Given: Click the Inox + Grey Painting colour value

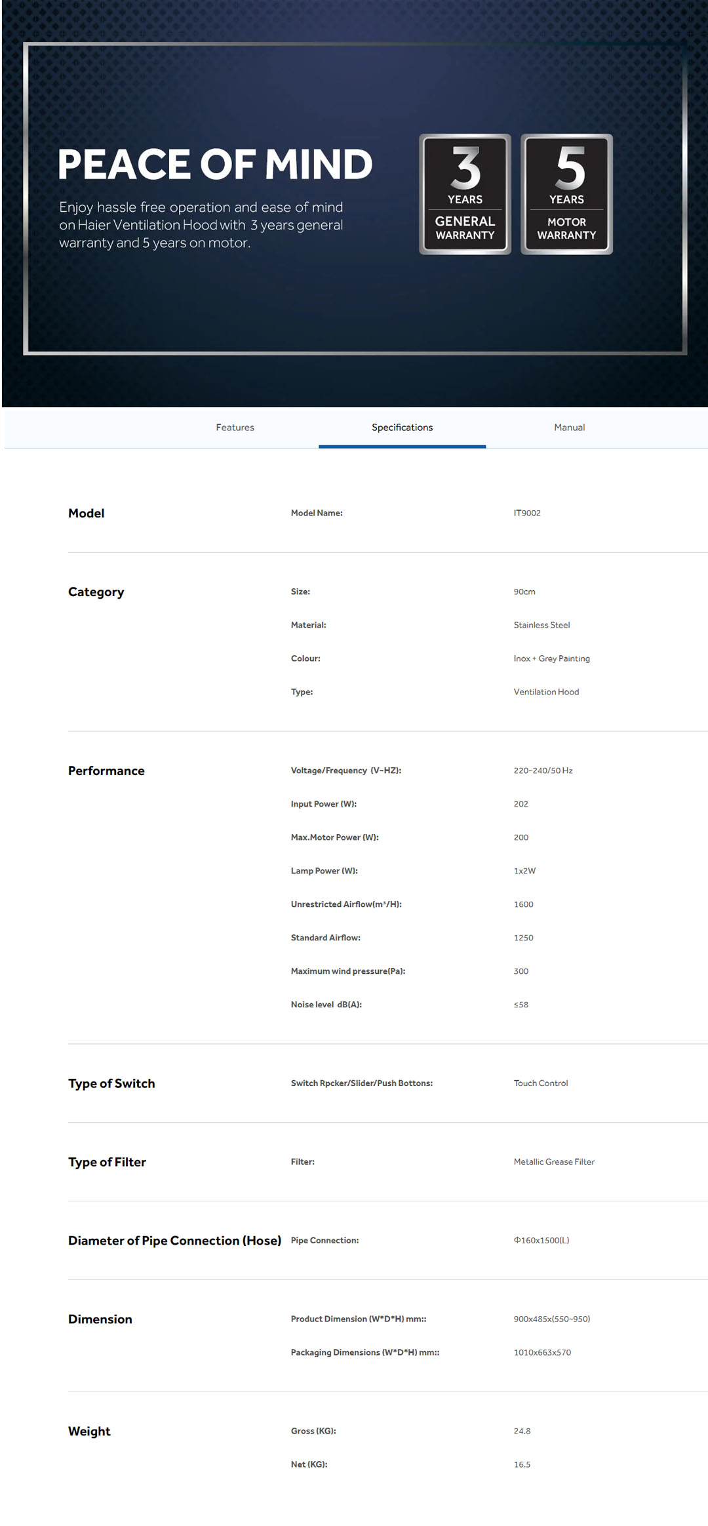Looking at the screenshot, I should (x=551, y=659).
